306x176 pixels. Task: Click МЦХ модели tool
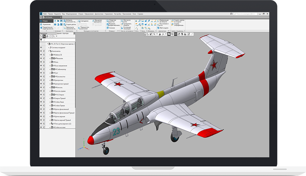pos(163,28)
